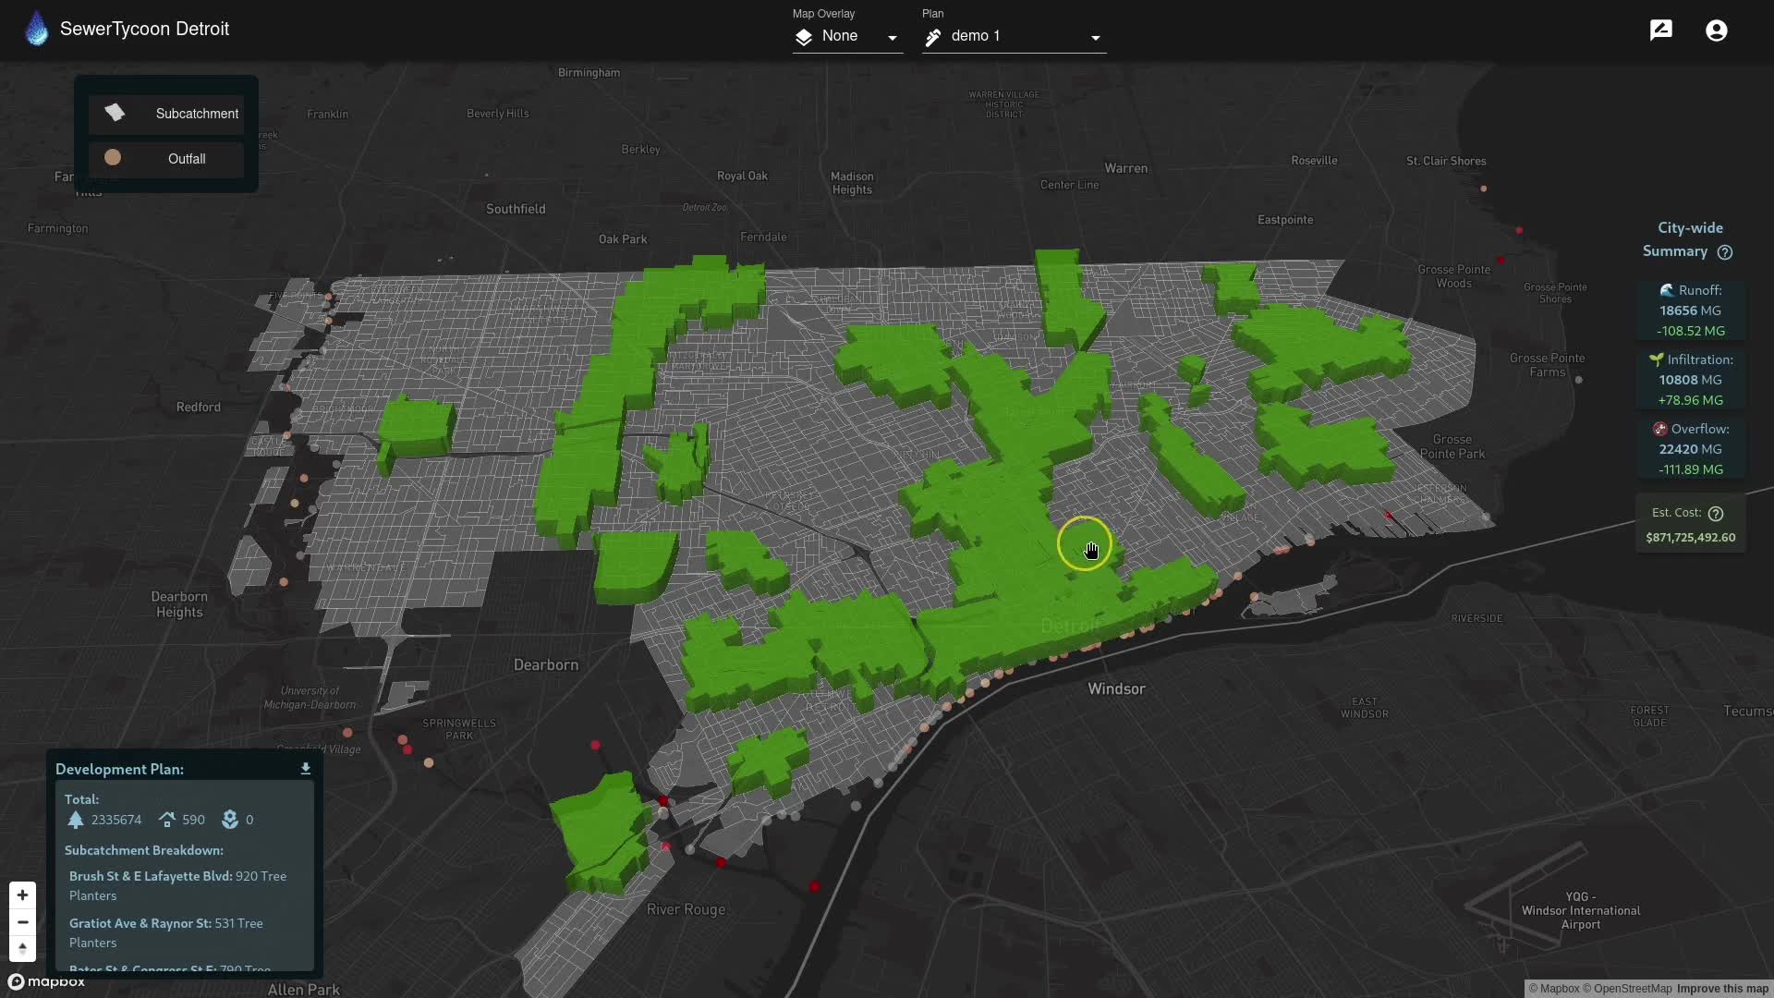
Task: Zoom out of the map
Action: [x=22, y=922]
